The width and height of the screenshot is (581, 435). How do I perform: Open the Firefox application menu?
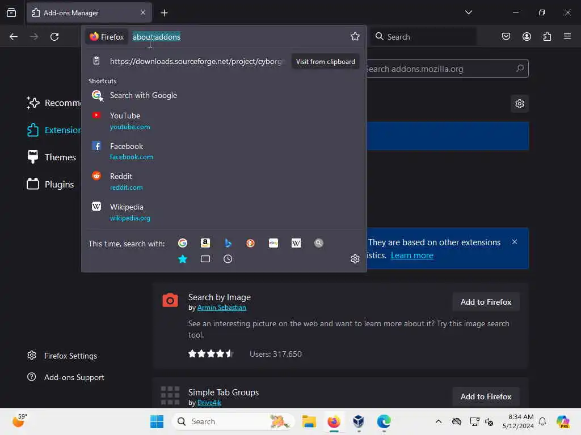(567, 36)
